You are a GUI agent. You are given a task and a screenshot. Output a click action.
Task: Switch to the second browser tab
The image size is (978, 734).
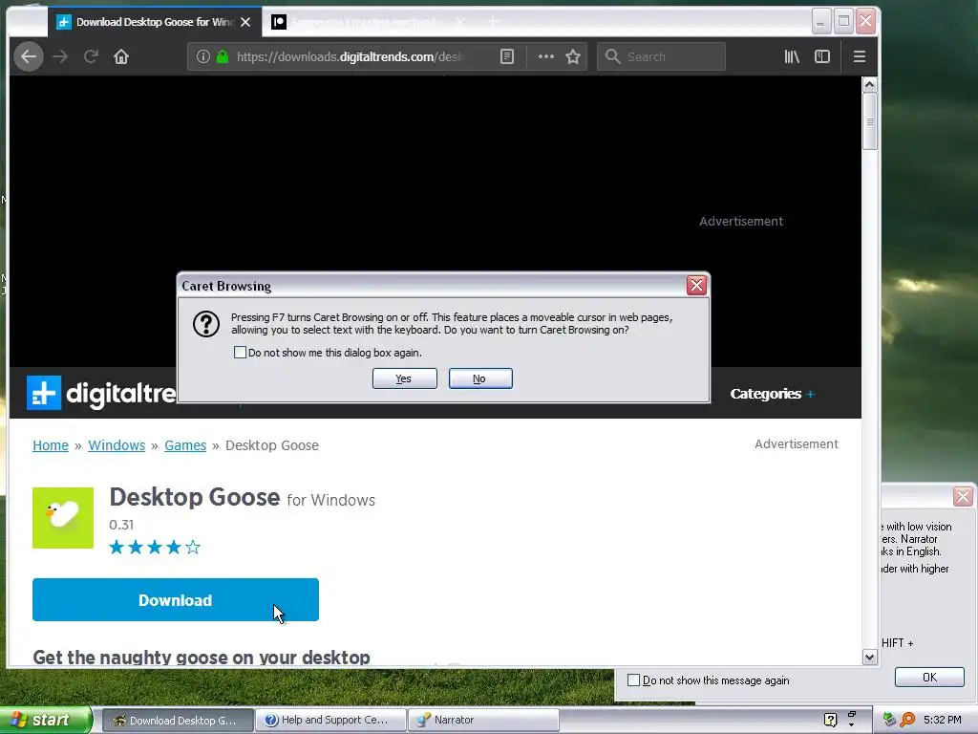point(368,22)
